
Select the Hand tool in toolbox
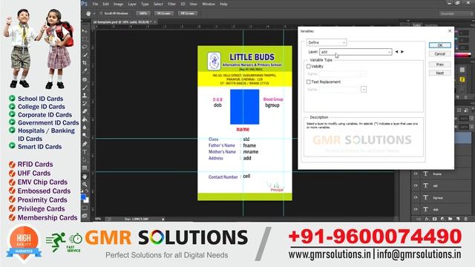85,177
